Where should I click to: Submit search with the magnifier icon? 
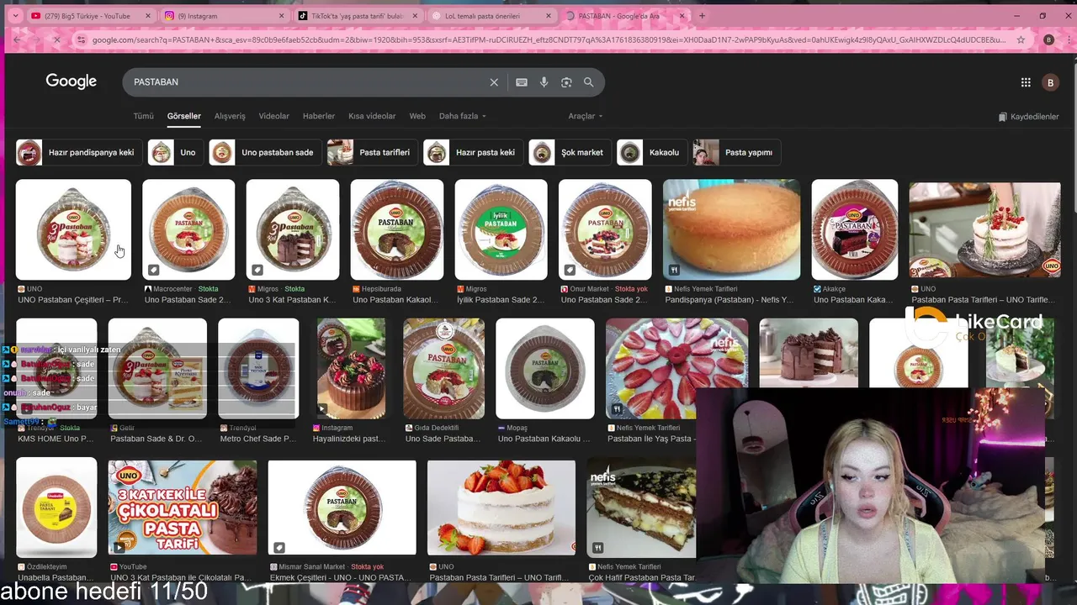click(x=589, y=82)
